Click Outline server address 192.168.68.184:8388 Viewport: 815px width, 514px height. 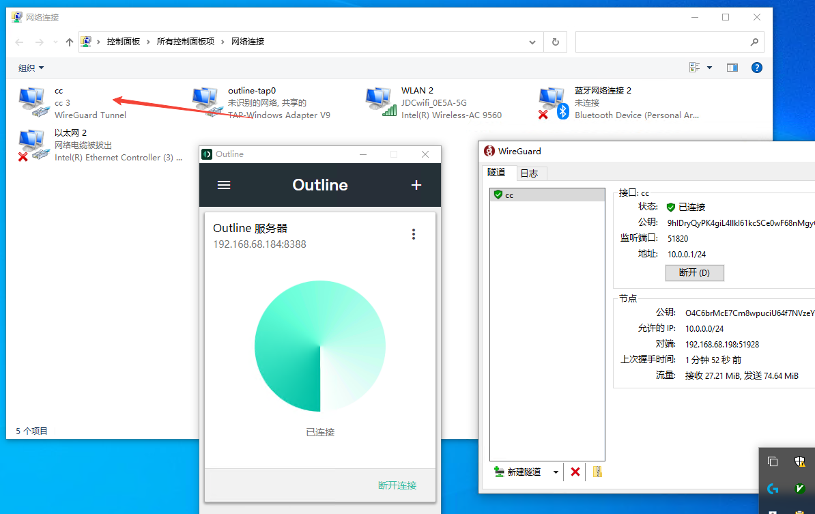pyautogui.click(x=259, y=244)
